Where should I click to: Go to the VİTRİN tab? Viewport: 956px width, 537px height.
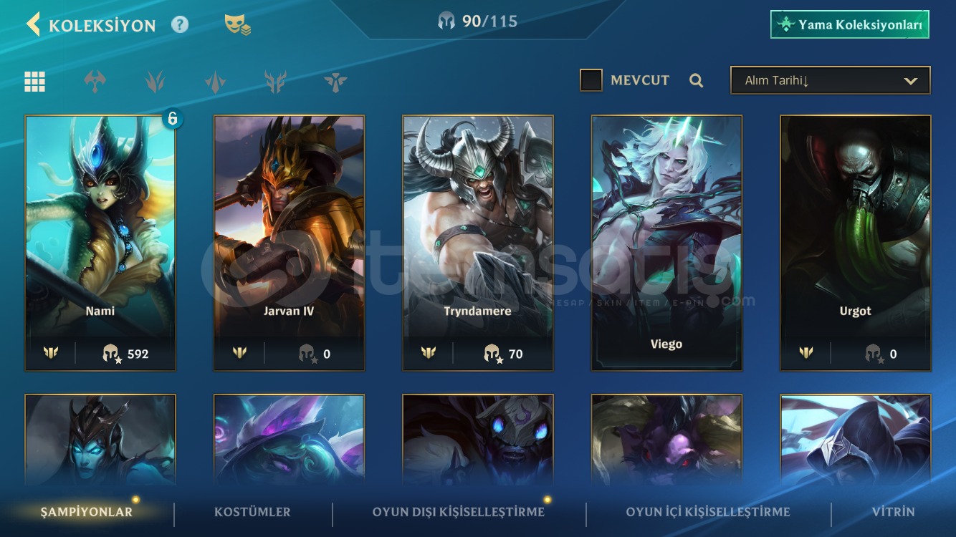[x=893, y=512]
